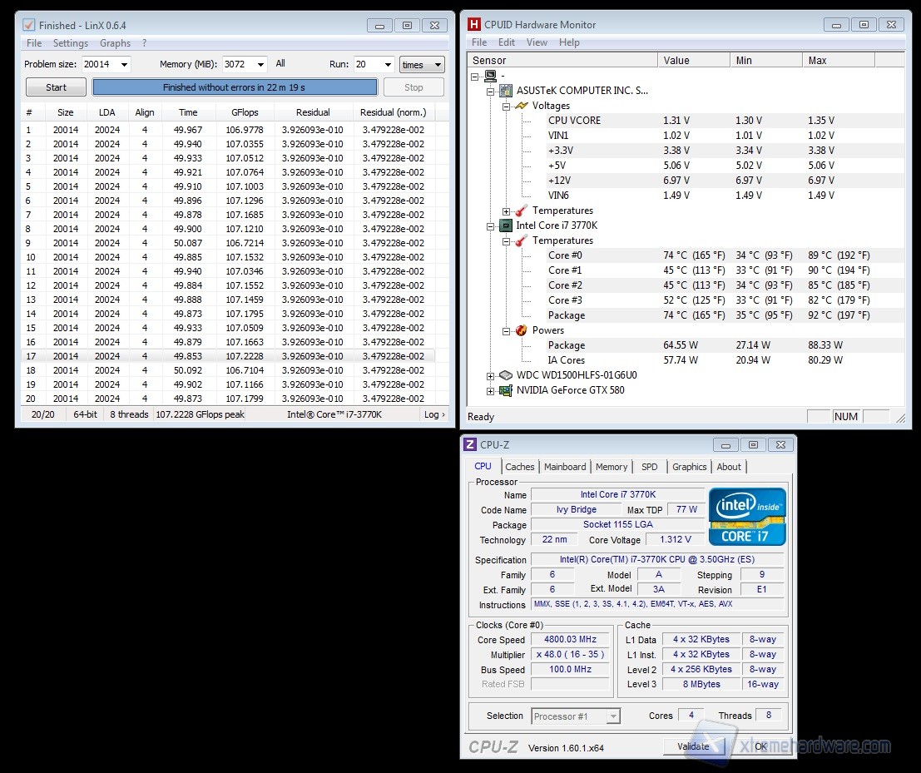Image resolution: width=921 pixels, height=773 pixels.
Task: Click the Voltages lightning bolt icon
Action: pos(521,106)
